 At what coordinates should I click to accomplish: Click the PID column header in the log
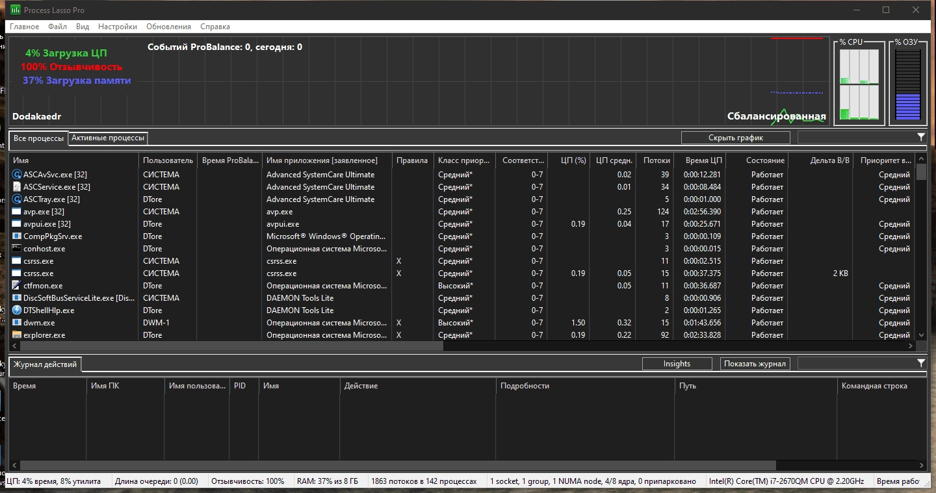point(244,386)
